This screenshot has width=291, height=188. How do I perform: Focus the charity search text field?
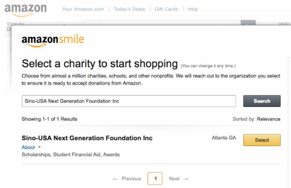coord(129,101)
